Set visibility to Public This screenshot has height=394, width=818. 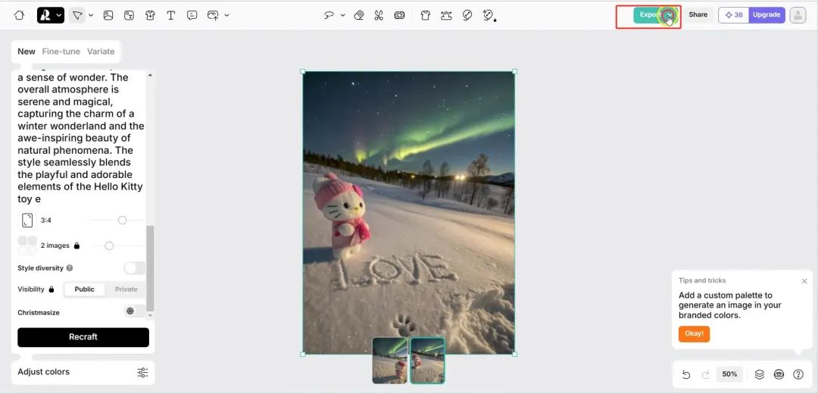click(84, 289)
